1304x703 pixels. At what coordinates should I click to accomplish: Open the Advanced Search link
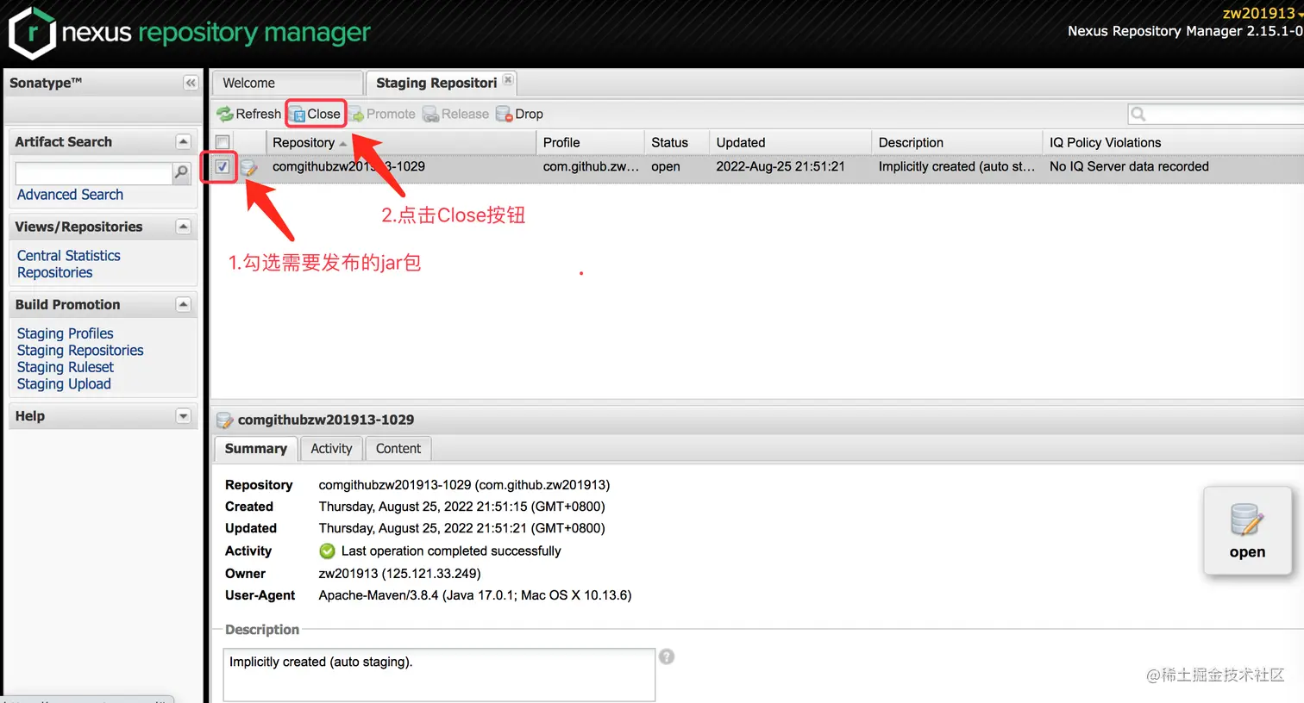[x=70, y=195]
